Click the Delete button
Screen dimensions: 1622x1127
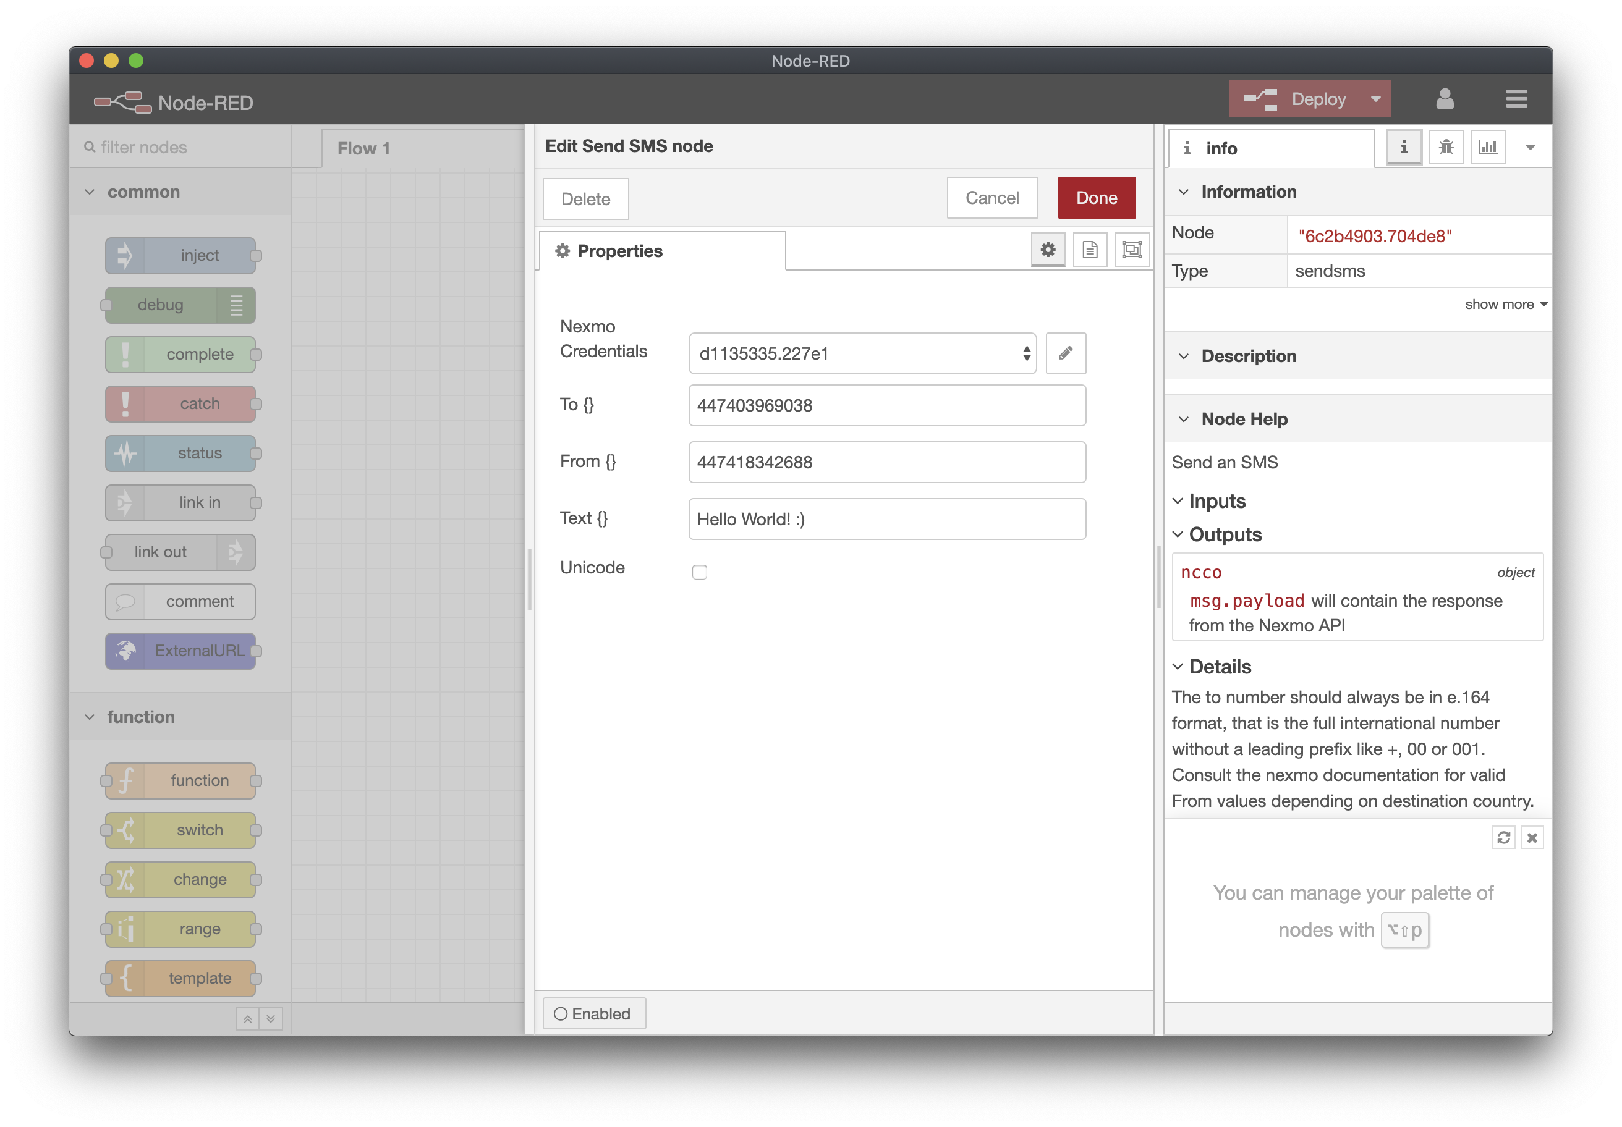pos(585,199)
